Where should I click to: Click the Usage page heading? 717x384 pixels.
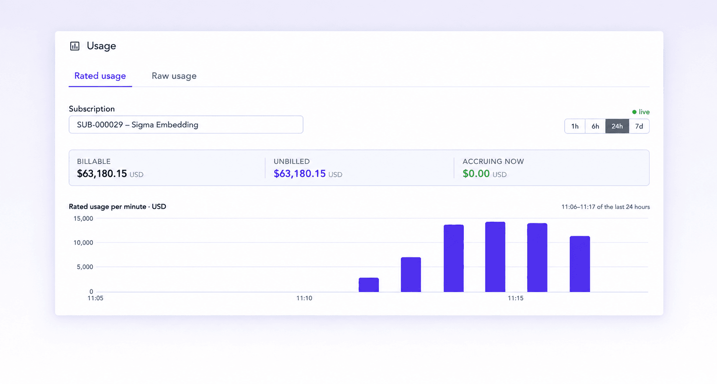coord(101,46)
